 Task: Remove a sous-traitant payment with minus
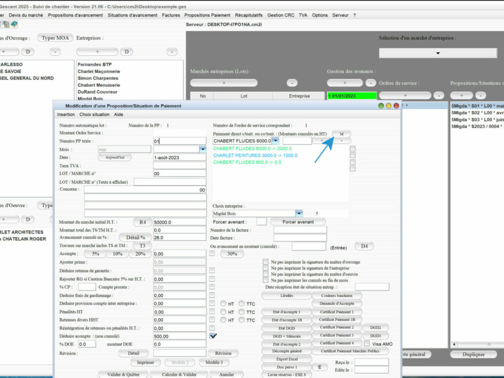(x=341, y=140)
